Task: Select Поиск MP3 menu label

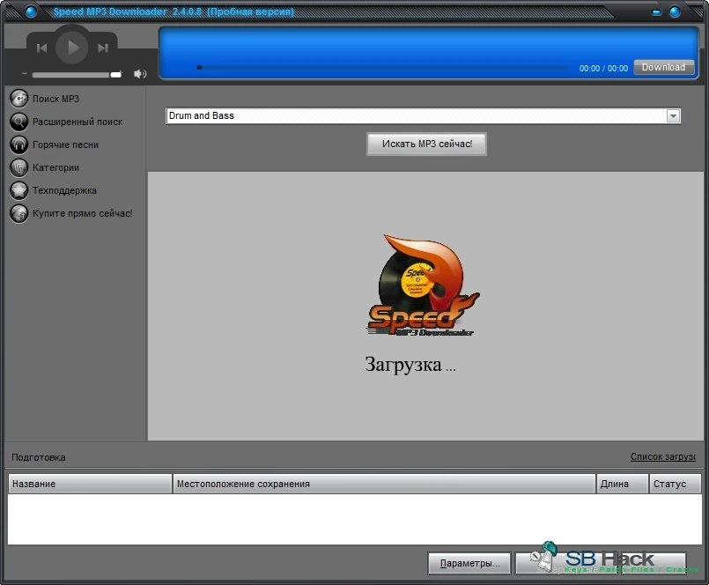Action: pyautogui.click(x=55, y=99)
